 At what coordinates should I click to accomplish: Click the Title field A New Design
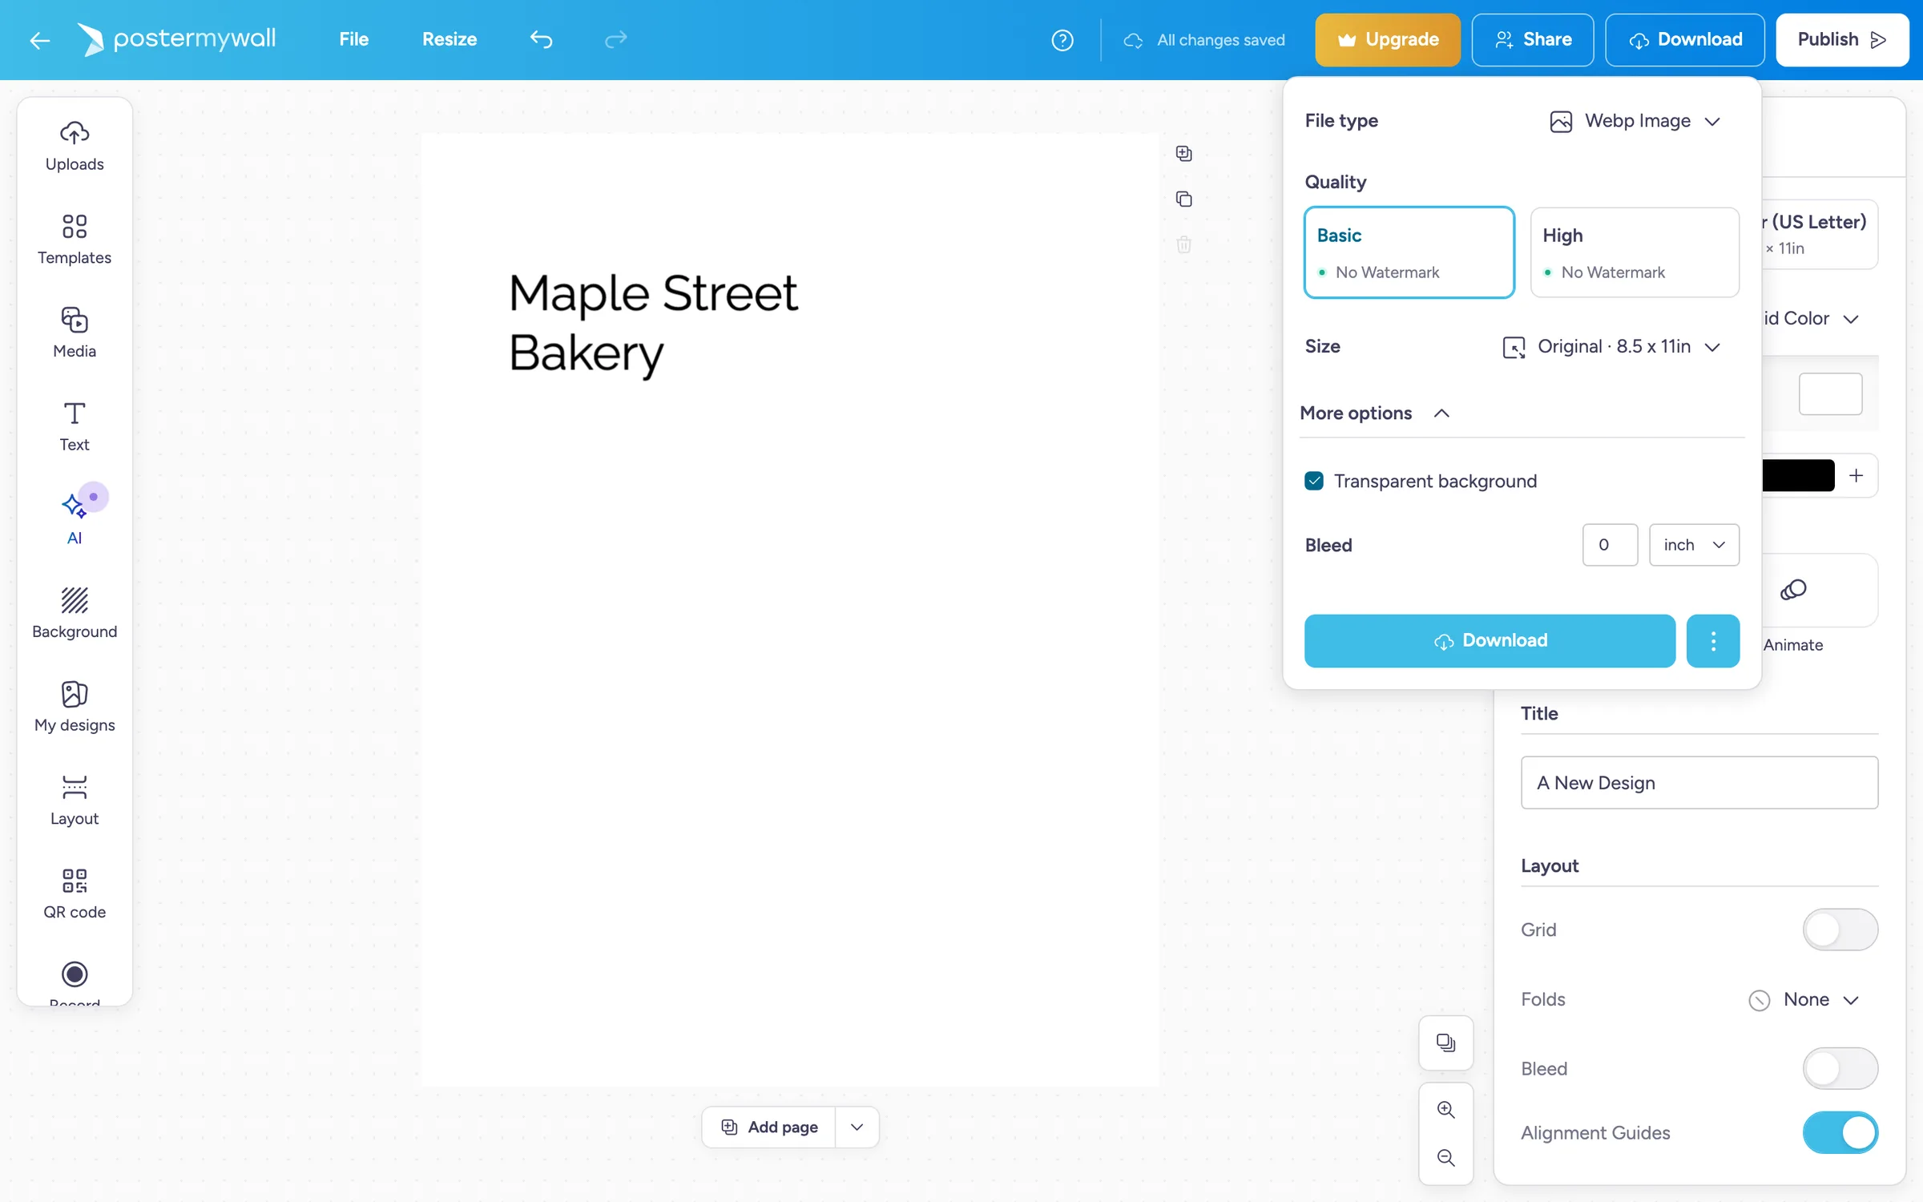click(1699, 783)
